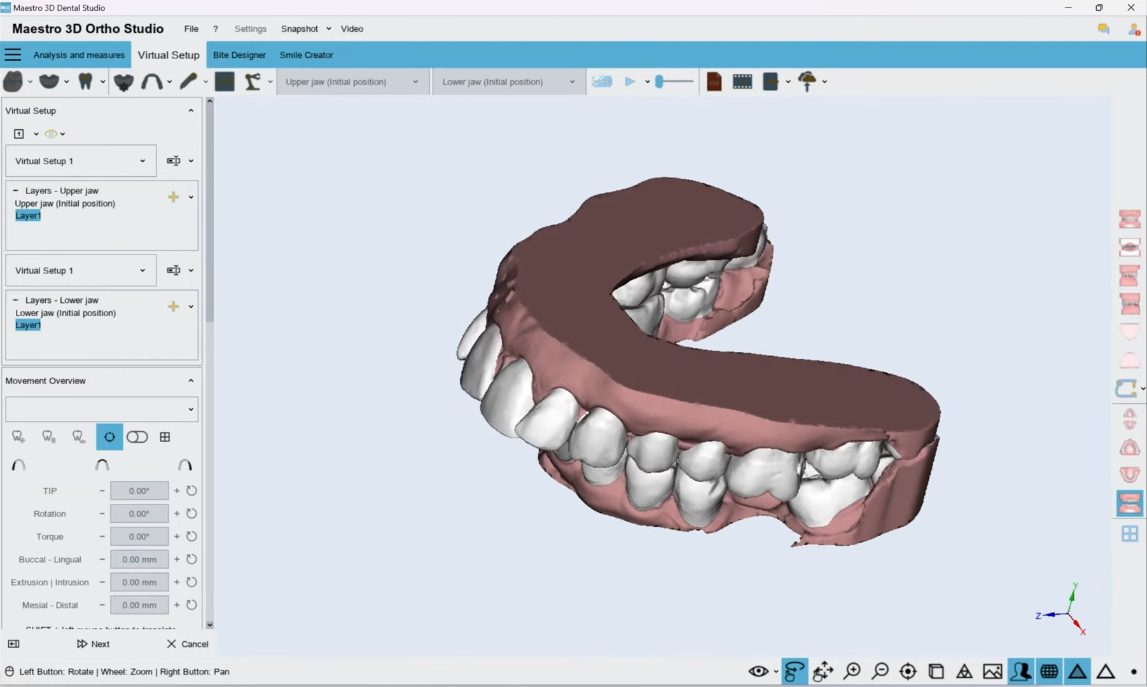1147x687 pixels.
Task: Click the hamburger menu icon
Action: coord(13,55)
